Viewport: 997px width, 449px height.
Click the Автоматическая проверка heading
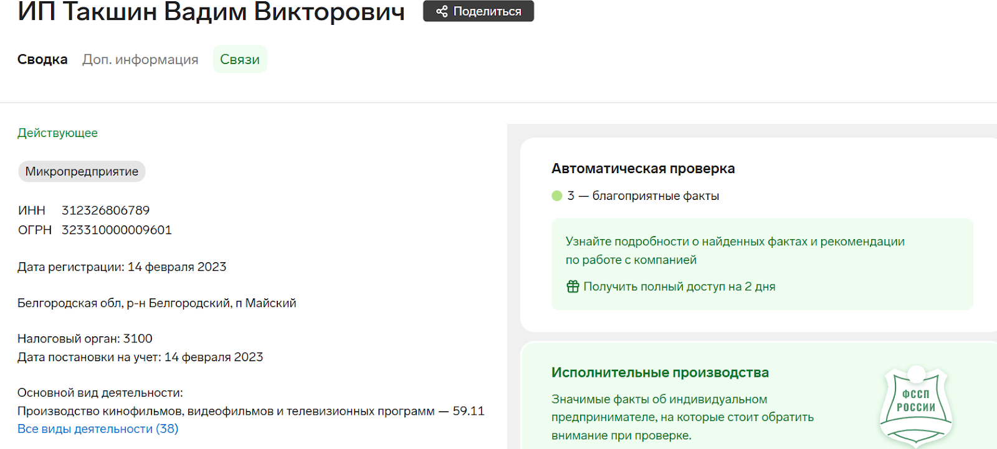(643, 169)
